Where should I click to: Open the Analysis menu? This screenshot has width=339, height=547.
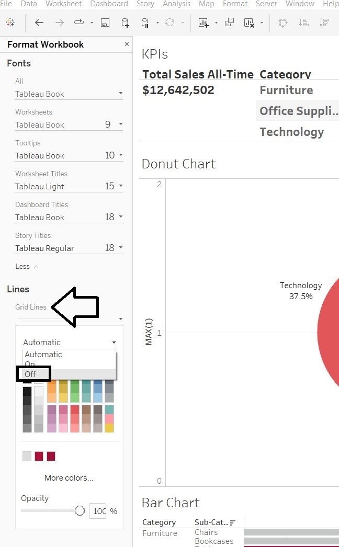[x=176, y=4]
